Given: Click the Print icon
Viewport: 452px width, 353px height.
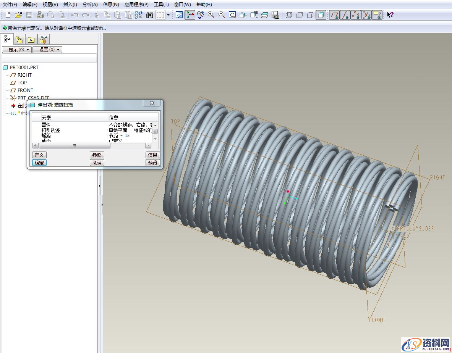Looking at the screenshot, I should [40, 15].
